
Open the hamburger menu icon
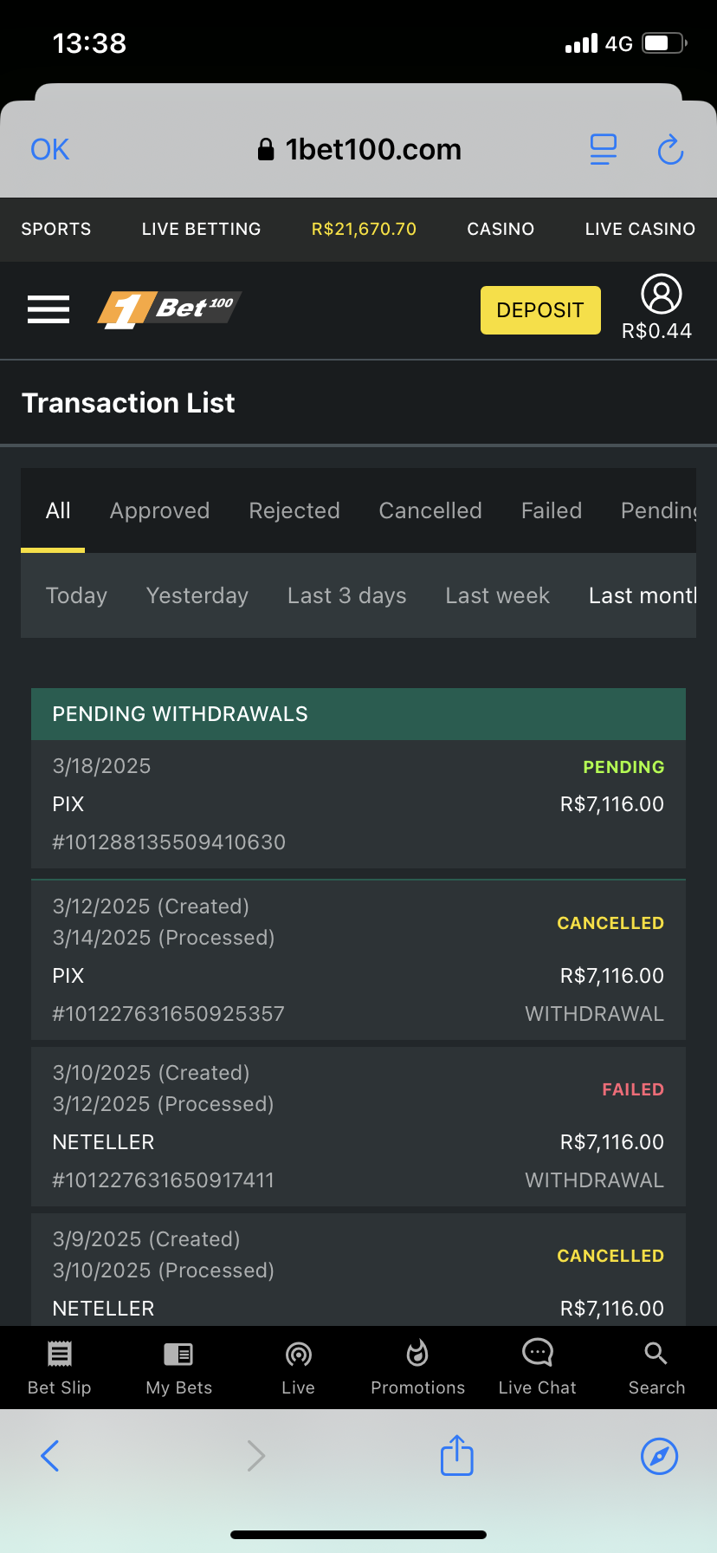click(x=48, y=309)
